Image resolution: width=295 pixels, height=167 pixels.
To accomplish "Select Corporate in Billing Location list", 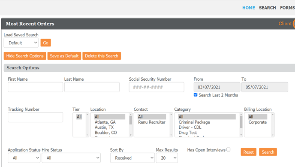I will [258, 122].
